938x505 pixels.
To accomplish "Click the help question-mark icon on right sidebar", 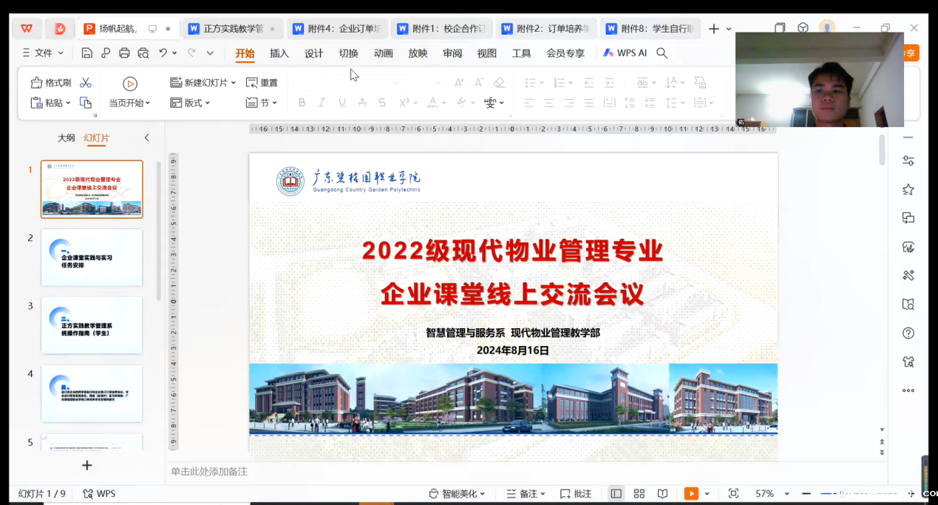I will coord(908,333).
